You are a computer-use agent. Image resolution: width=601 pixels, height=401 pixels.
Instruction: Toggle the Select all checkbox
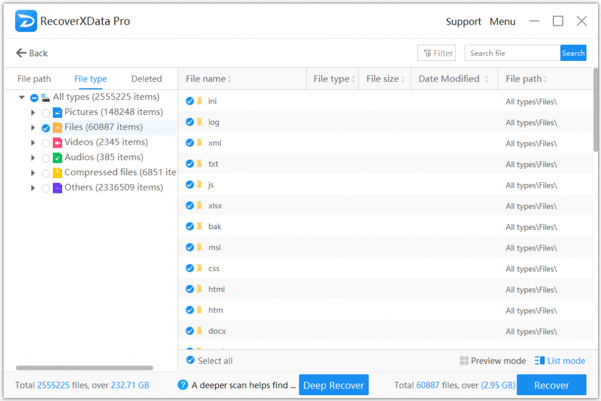click(190, 360)
